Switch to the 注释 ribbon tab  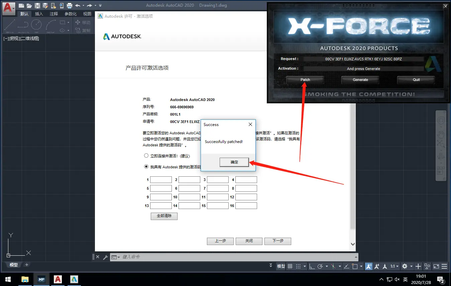click(54, 14)
